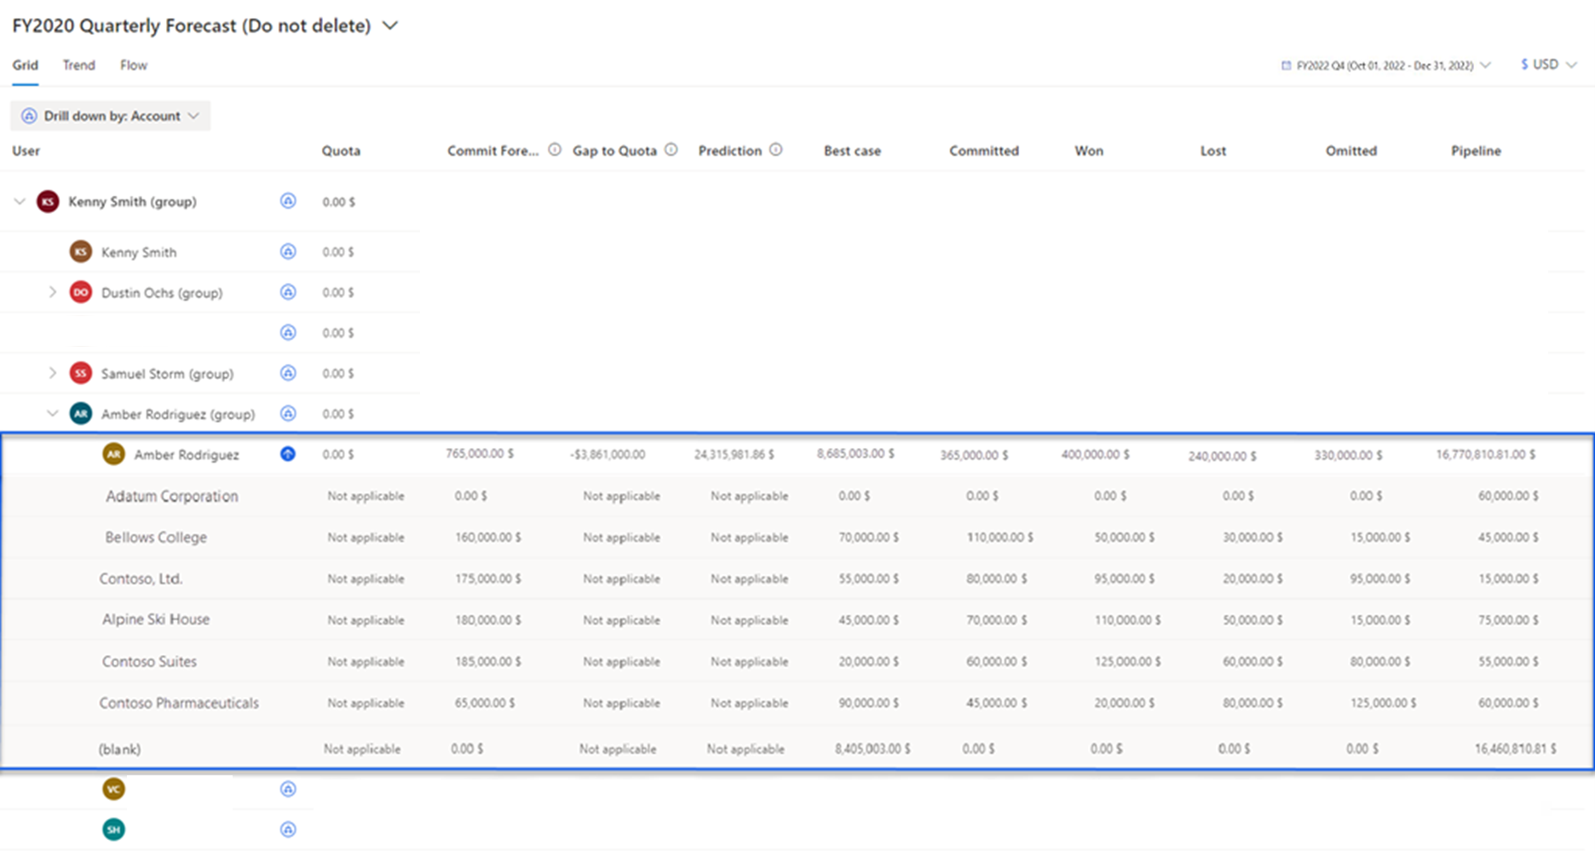Click the Omitted column header
The image size is (1595, 852).
click(x=1351, y=151)
